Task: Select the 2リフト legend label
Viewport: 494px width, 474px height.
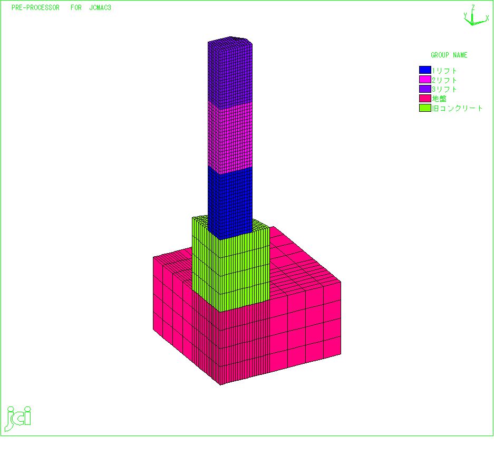Action: (x=444, y=80)
